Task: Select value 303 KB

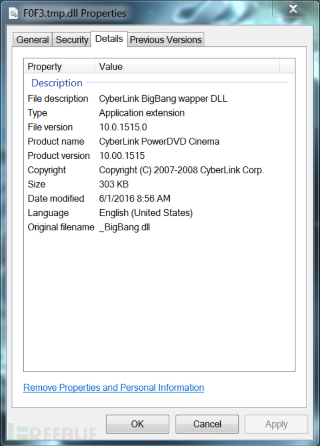Action: 114,184
